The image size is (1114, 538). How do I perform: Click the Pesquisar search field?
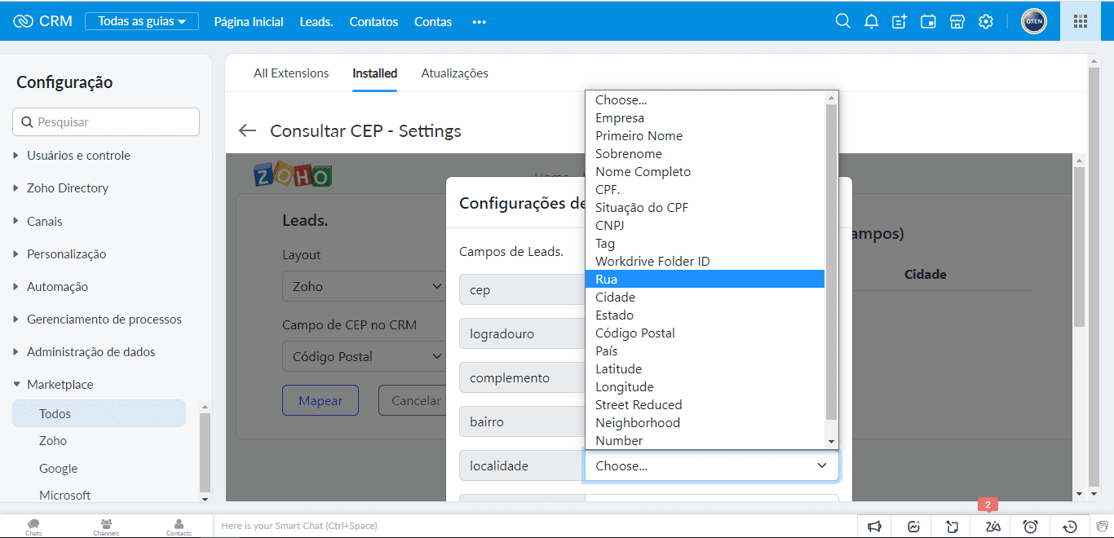click(106, 122)
